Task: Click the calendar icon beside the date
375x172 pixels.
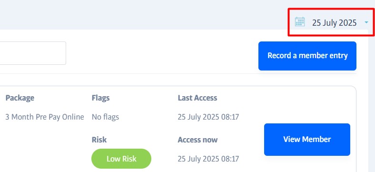Action: pos(300,22)
